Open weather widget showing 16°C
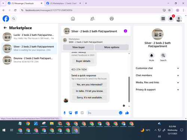This screenshot has height=140, width=187. (145, 130)
